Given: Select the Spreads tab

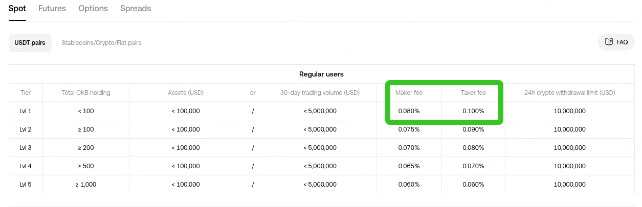Looking at the screenshot, I should pyautogui.click(x=136, y=9).
